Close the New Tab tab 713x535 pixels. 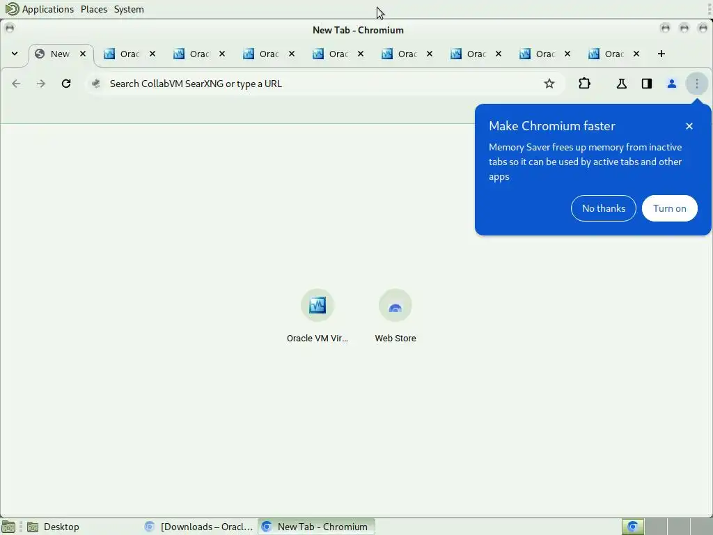click(x=83, y=54)
